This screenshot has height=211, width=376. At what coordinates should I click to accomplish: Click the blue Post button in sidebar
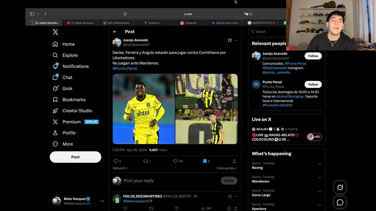75,157
